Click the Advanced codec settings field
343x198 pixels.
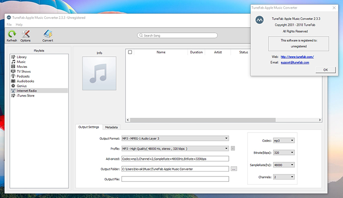[175, 159]
